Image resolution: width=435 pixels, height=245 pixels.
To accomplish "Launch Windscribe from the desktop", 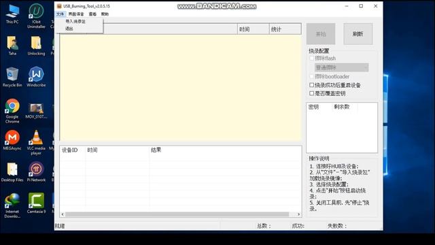I will (x=36, y=77).
